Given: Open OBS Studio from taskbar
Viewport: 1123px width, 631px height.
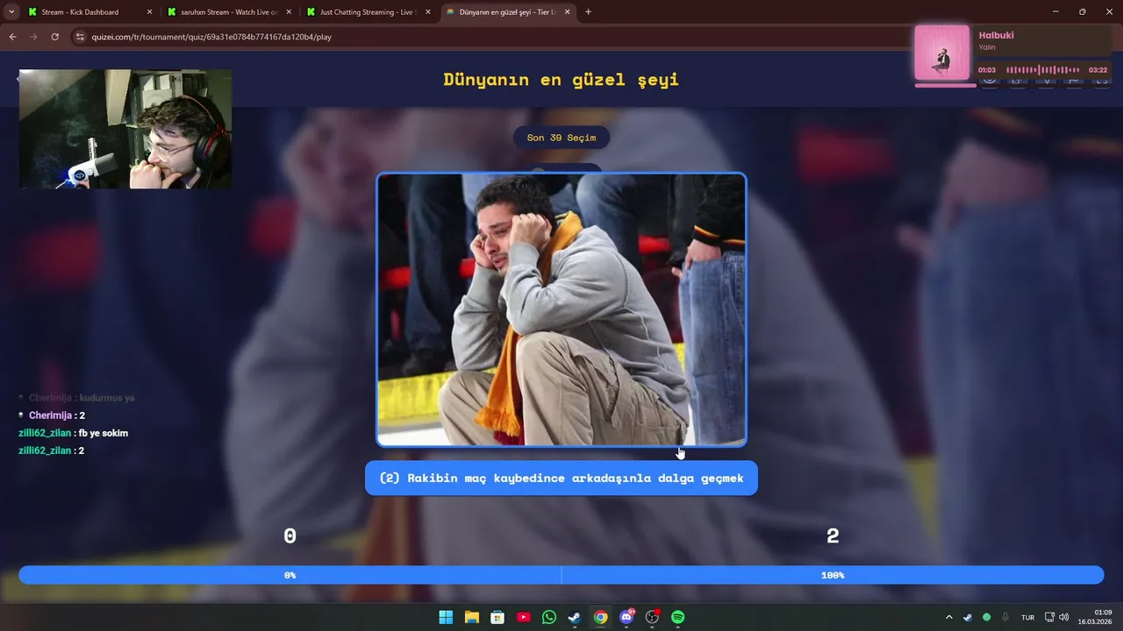Looking at the screenshot, I should tap(652, 617).
